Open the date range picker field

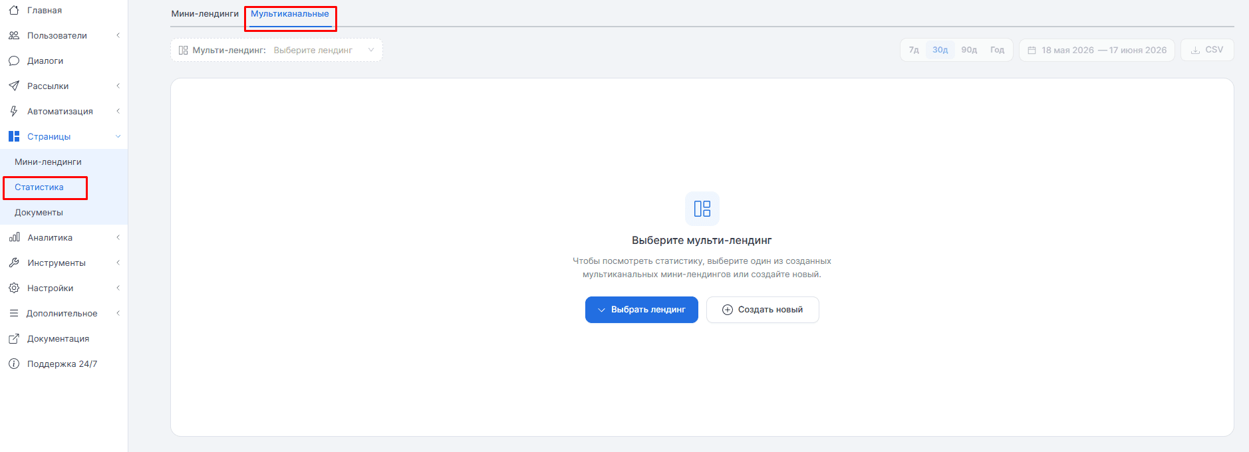1097,50
